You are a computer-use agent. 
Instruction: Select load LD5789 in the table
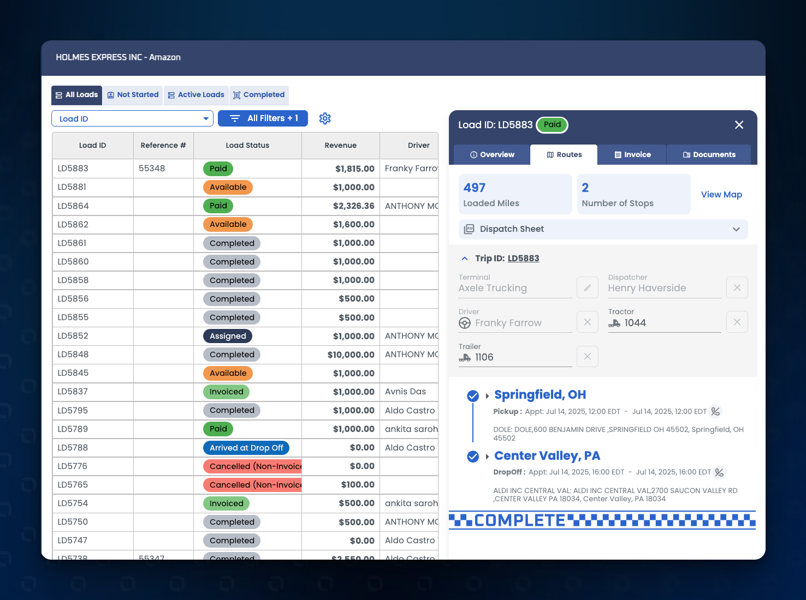[73, 429]
